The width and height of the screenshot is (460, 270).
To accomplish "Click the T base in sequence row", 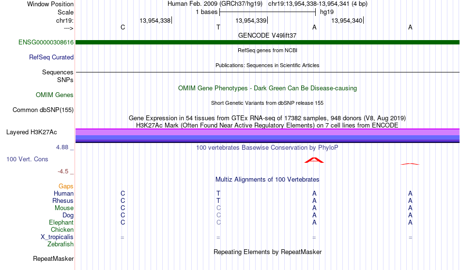I will [x=218, y=27].
